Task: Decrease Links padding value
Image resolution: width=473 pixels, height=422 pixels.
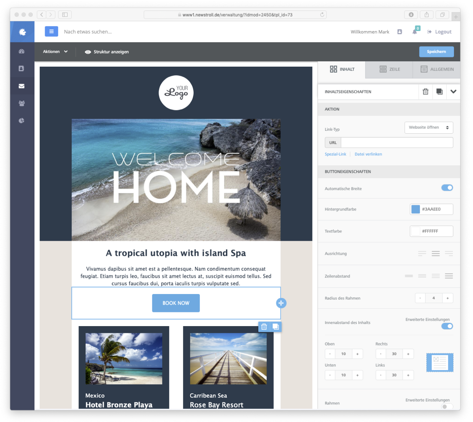Action: tap(381, 375)
